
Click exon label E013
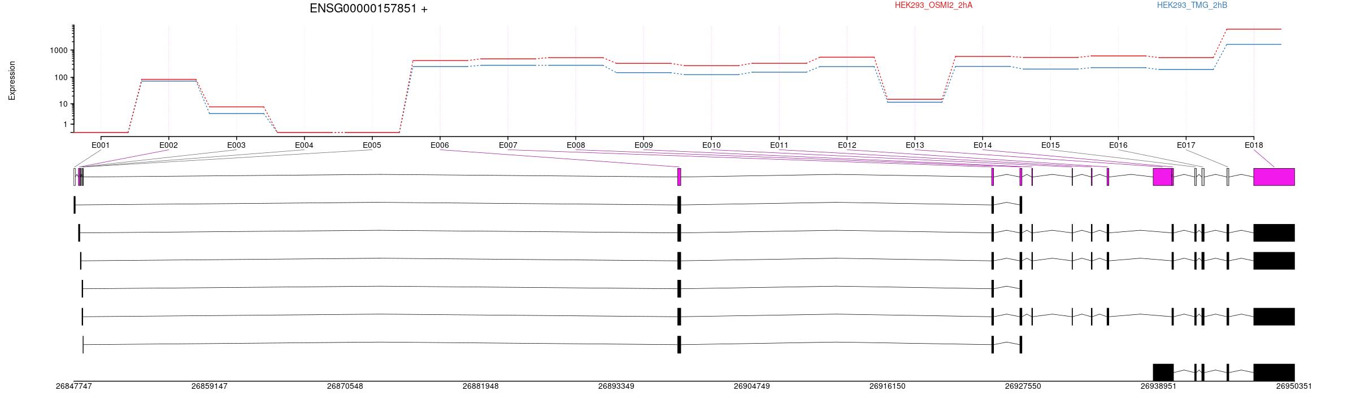click(915, 145)
